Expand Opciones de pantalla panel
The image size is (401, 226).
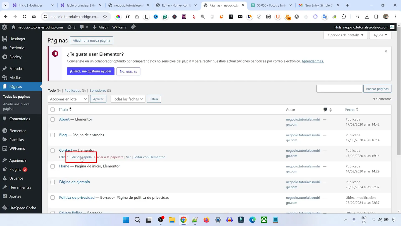(345, 35)
